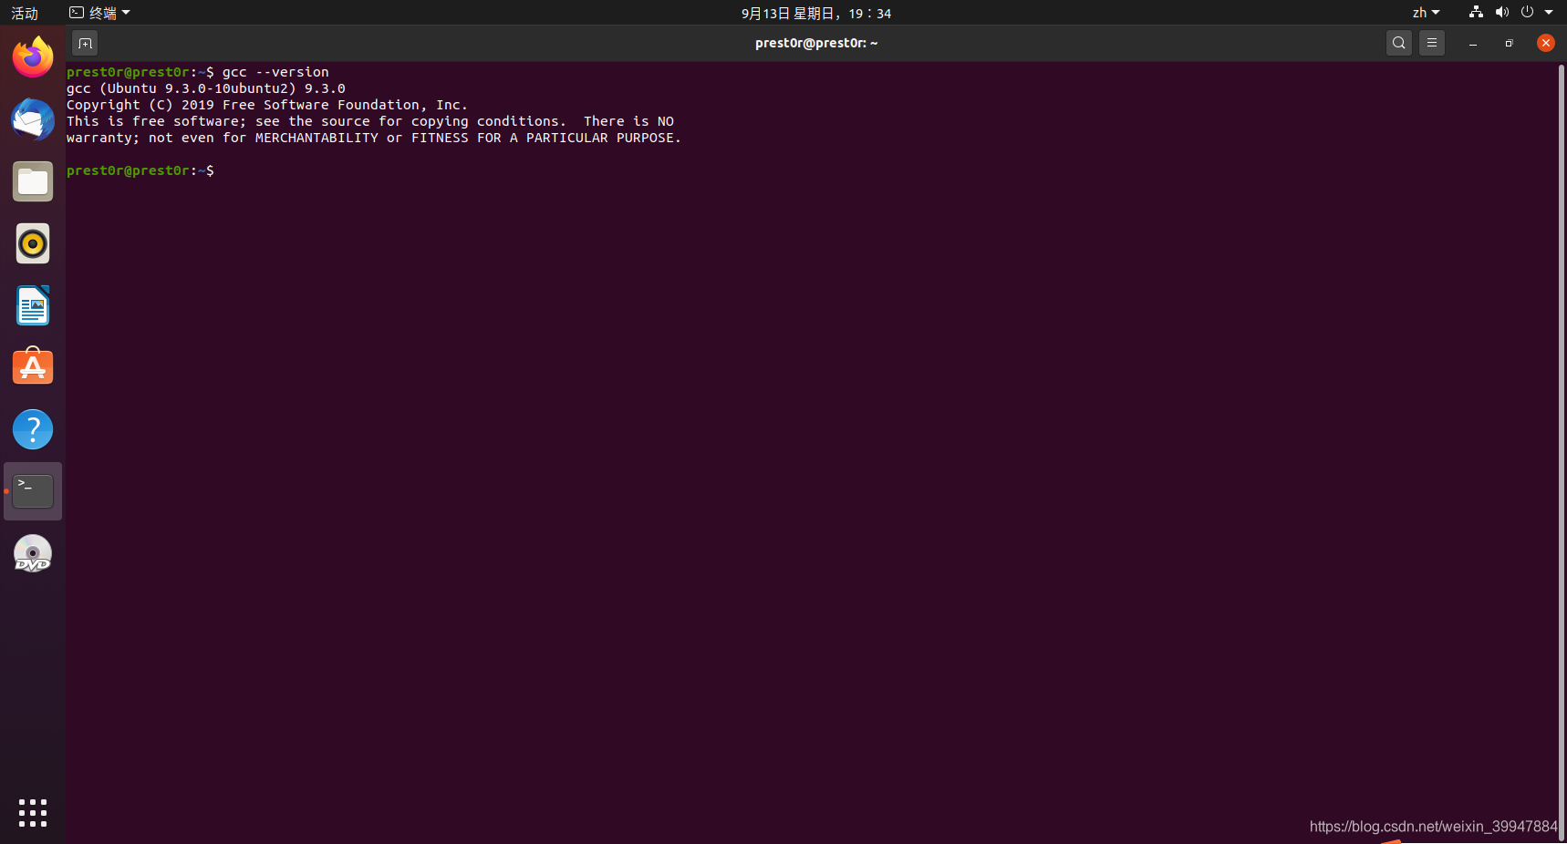Click the 'warranty; not even for MERCHANTABILITY' line
This screenshot has height=844, width=1567.
374,138
